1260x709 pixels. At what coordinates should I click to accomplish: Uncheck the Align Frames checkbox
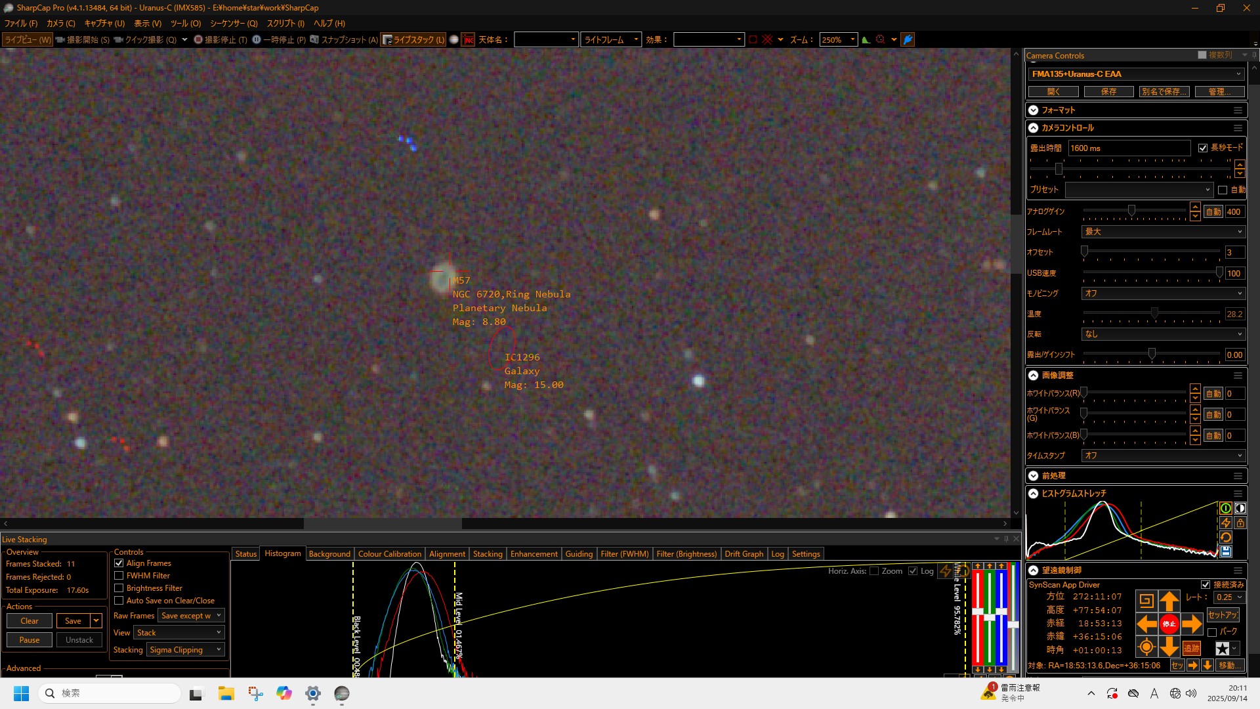(119, 563)
